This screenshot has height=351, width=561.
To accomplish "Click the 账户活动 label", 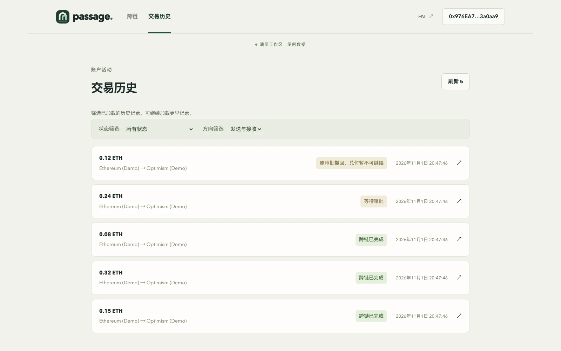I will click(101, 69).
